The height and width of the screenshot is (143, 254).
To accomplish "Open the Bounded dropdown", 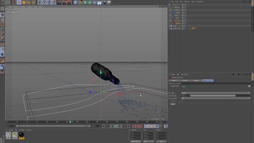I will click(x=216, y=98).
